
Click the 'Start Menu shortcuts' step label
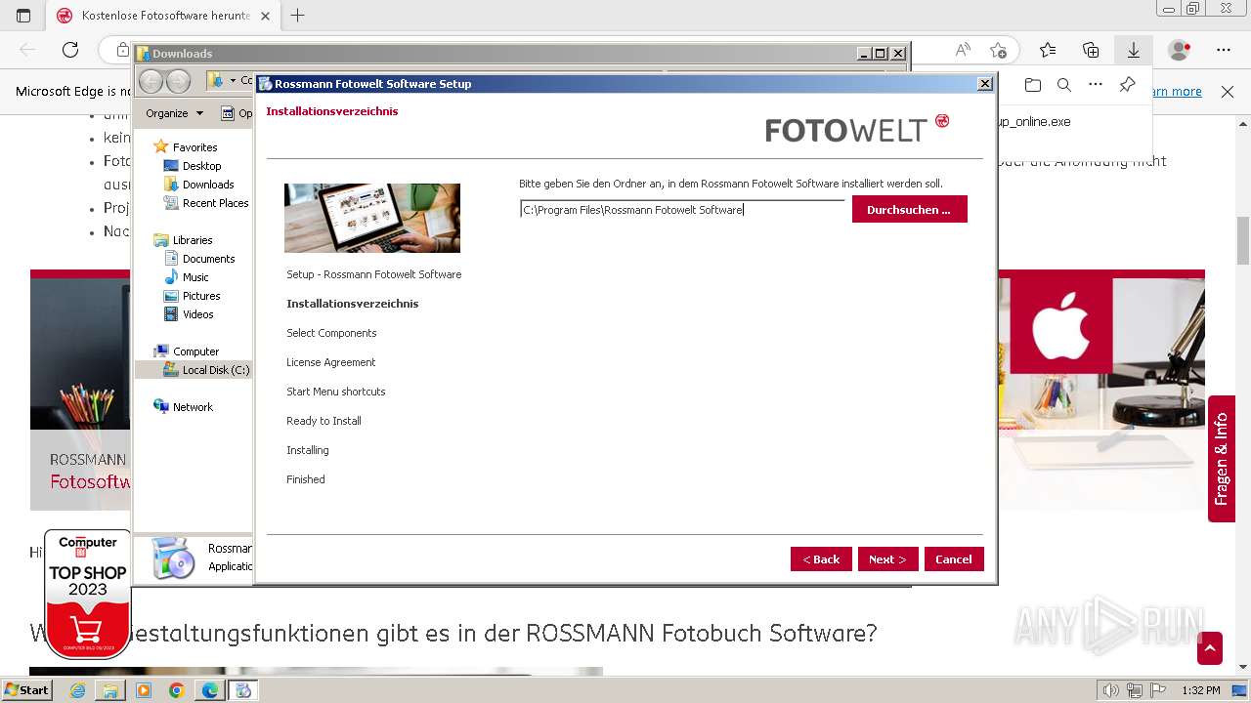pos(336,392)
